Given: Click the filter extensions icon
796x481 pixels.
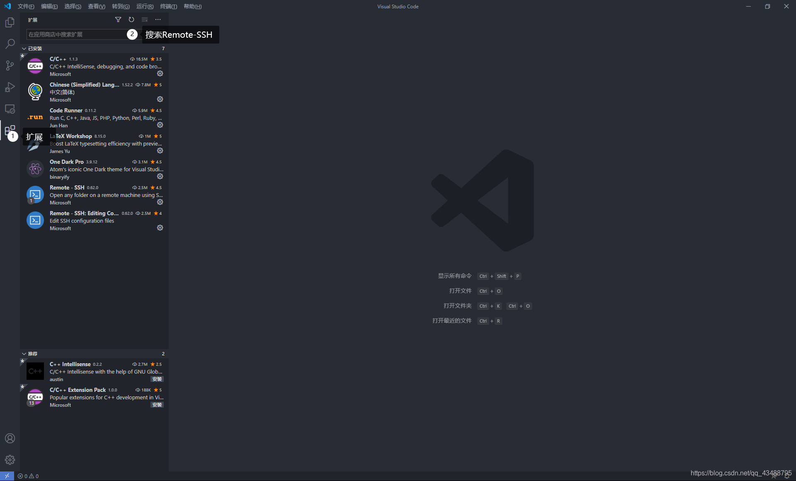Looking at the screenshot, I should [118, 19].
